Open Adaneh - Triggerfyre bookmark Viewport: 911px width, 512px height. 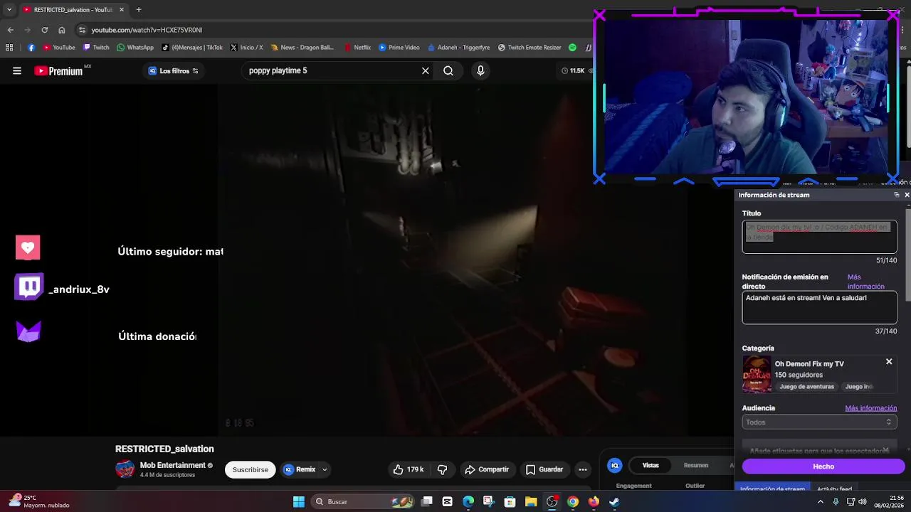tap(458, 48)
